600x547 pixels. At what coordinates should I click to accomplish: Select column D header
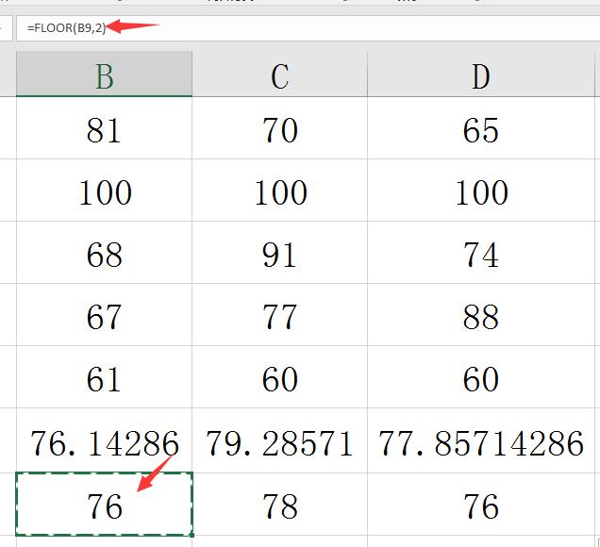(x=481, y=75)
